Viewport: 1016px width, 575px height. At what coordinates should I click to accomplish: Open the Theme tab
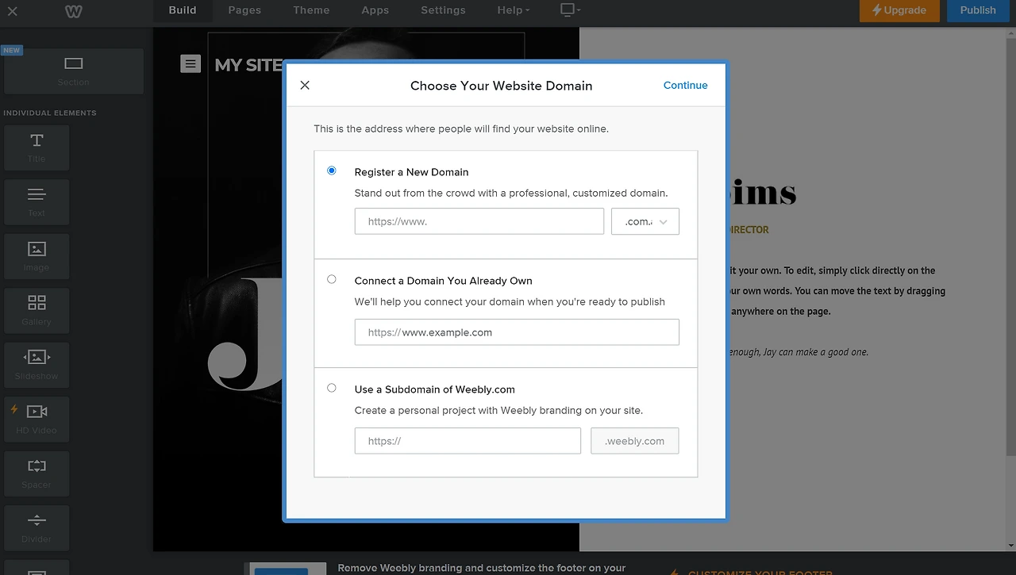[x=311, y=10]
